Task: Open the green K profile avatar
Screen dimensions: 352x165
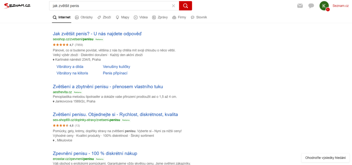Action: (324, 6)
